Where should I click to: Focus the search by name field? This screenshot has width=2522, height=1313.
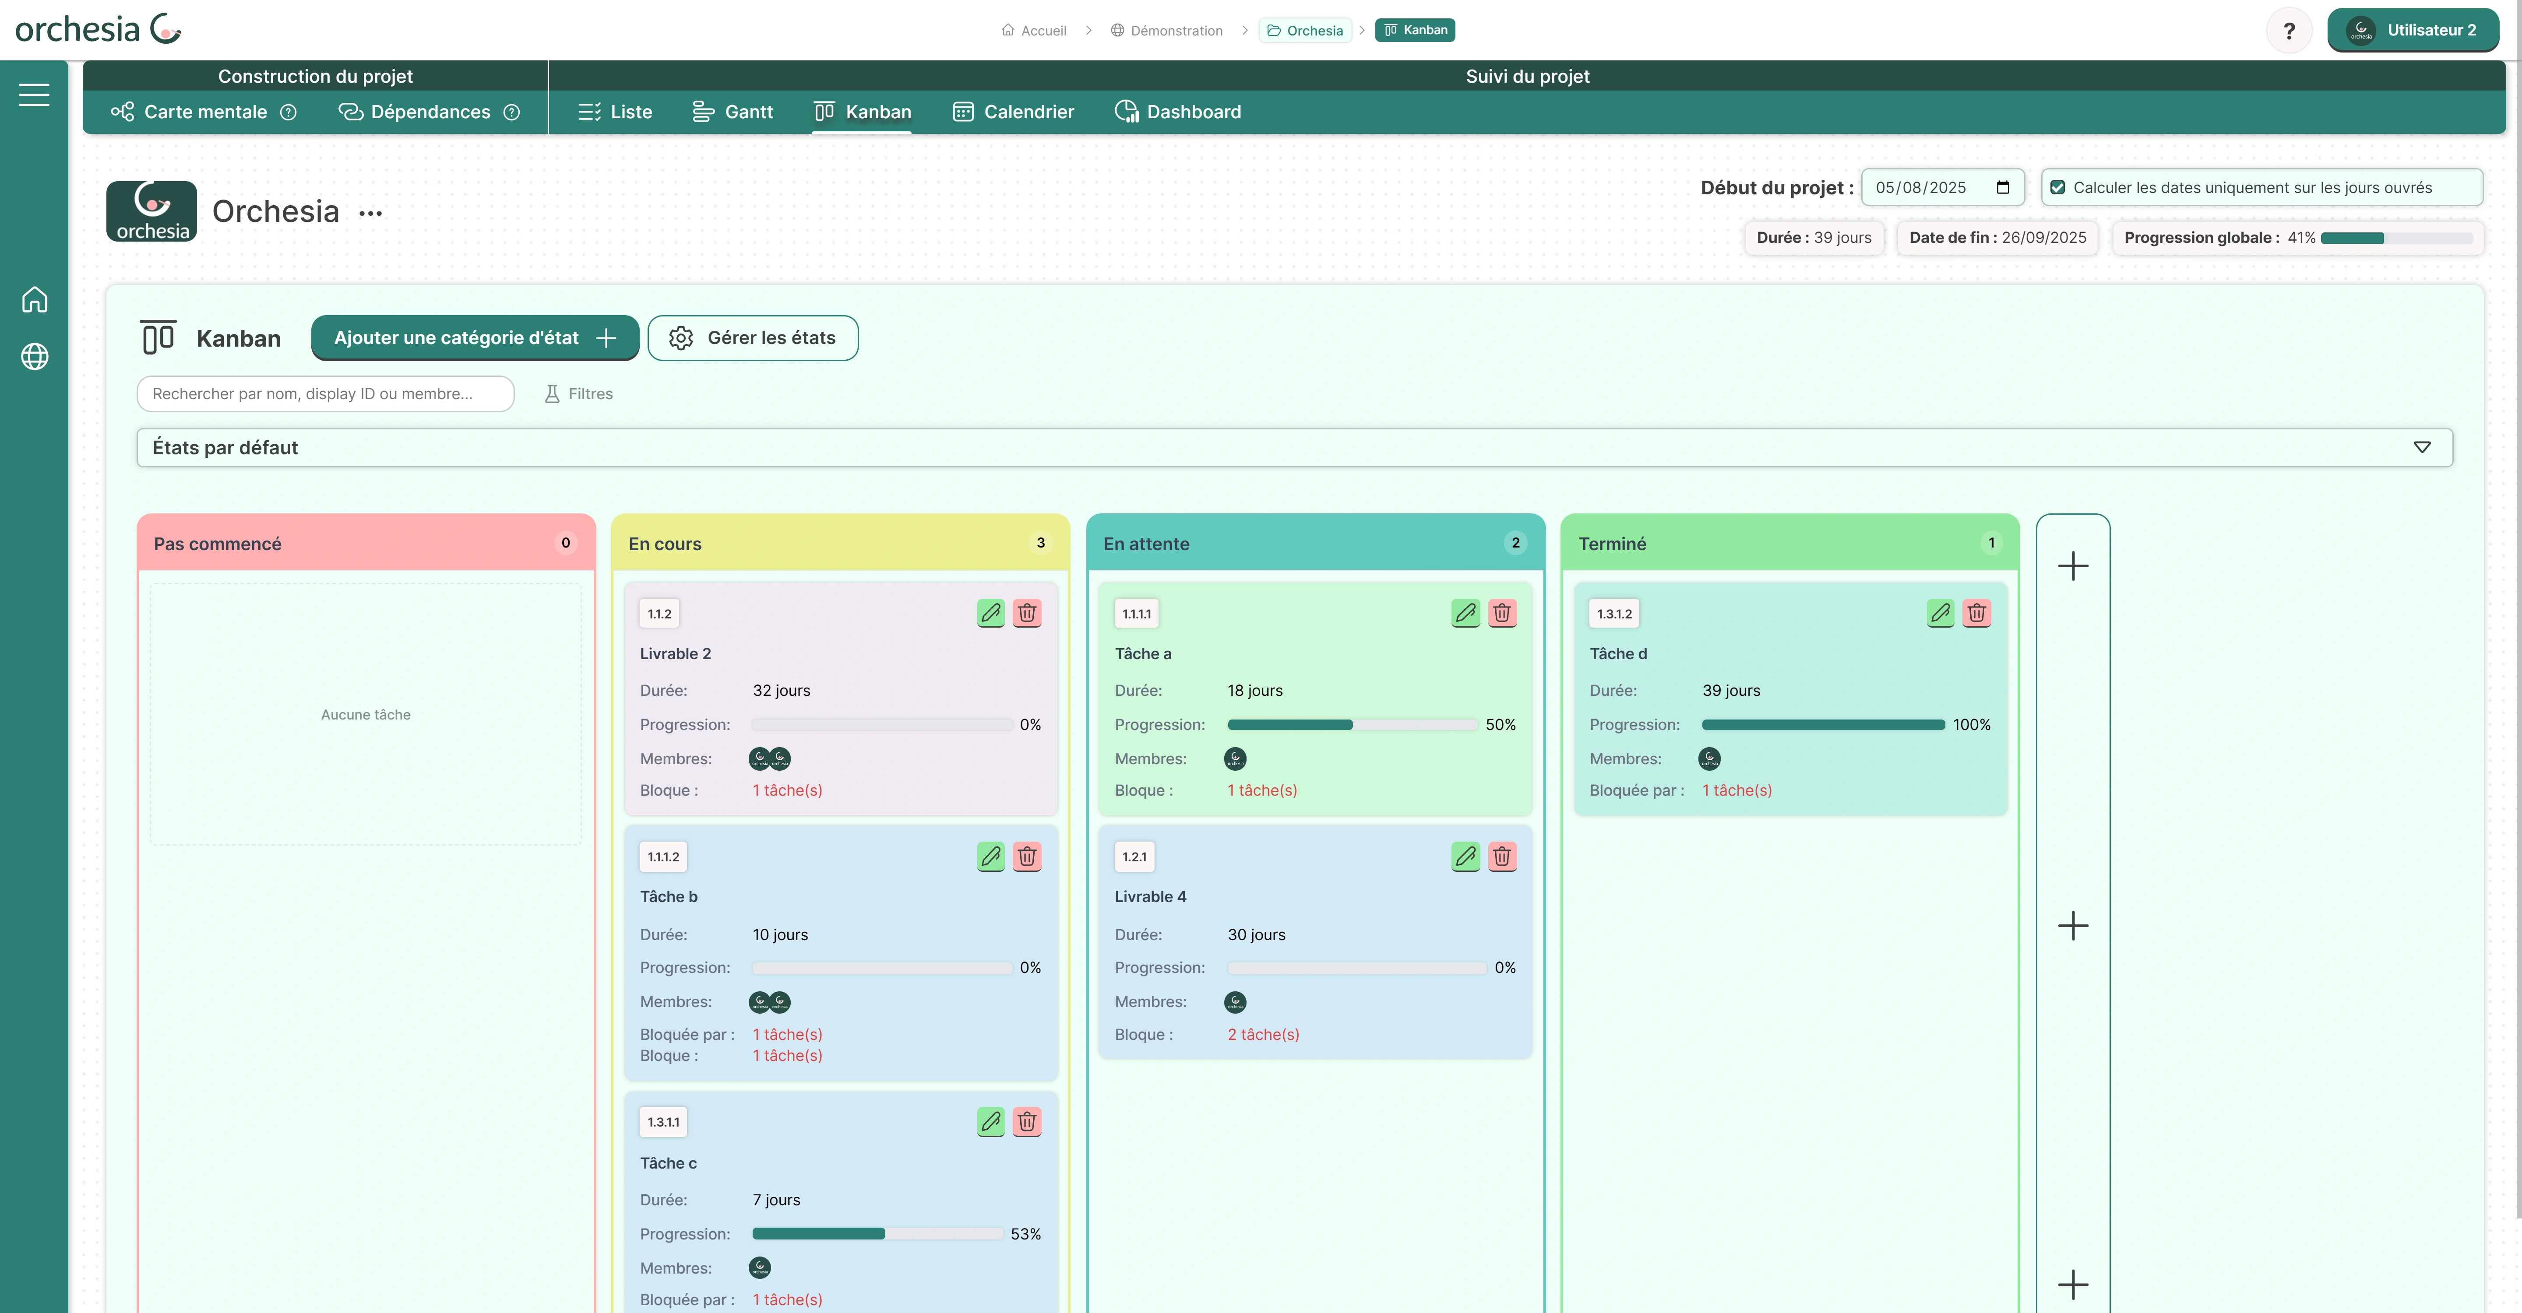point(325,393)
